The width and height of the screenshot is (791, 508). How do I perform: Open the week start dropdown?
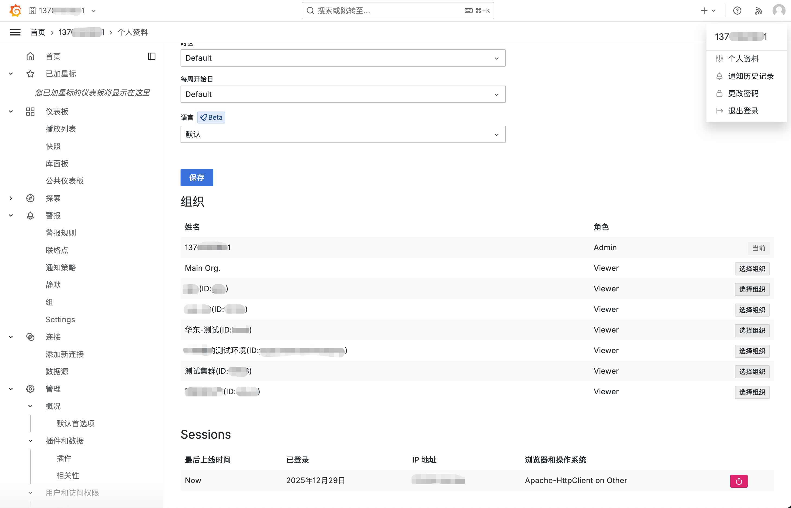(x=343, y=94)
